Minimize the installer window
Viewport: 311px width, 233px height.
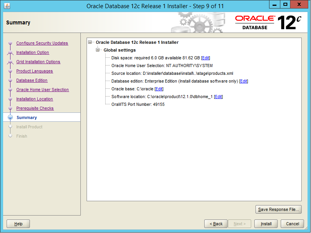(275, 4)
